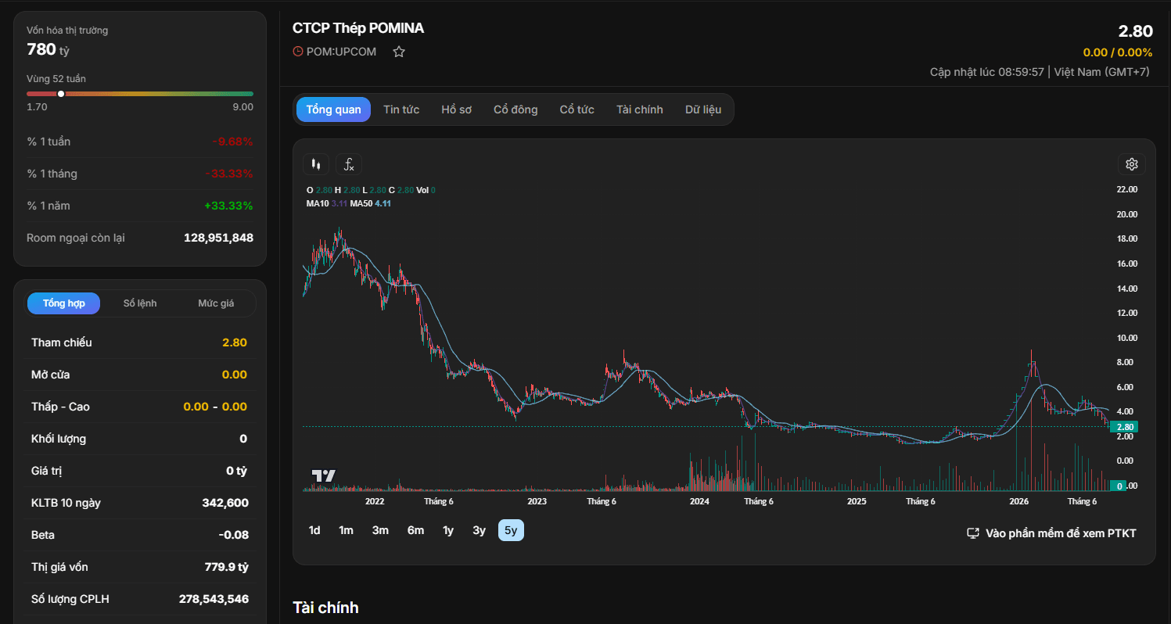Screen dimensions: 1171x624
Task: Open the Hồ sơ tab
Action: [457, 109]
